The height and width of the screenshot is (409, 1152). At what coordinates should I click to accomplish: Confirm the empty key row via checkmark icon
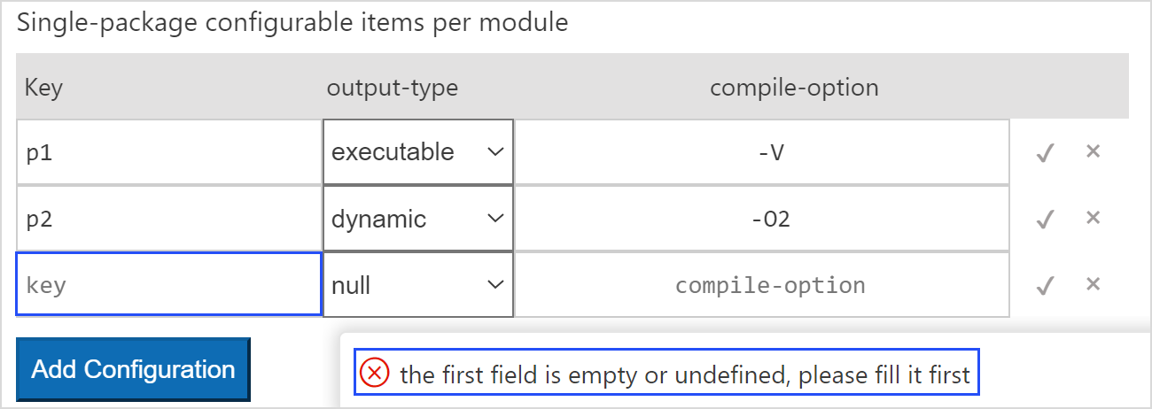point(1046,285)
